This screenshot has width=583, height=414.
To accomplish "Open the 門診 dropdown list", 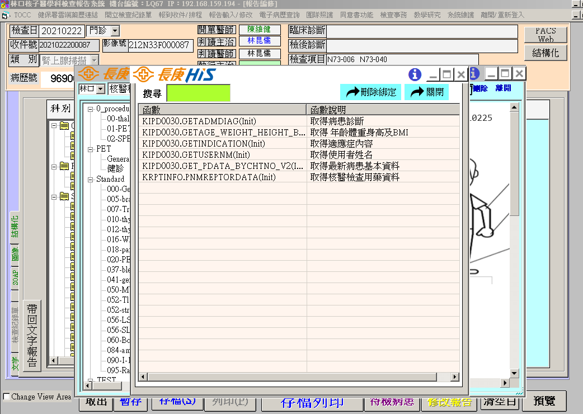I will (115, 31).
